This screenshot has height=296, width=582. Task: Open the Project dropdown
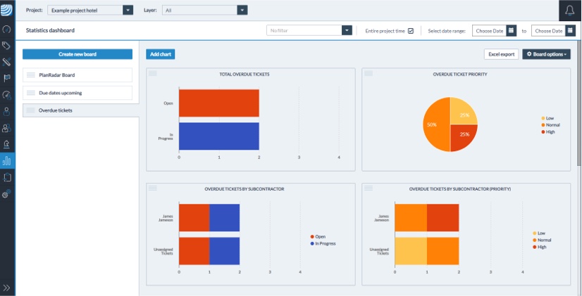(x=128, y=11)
